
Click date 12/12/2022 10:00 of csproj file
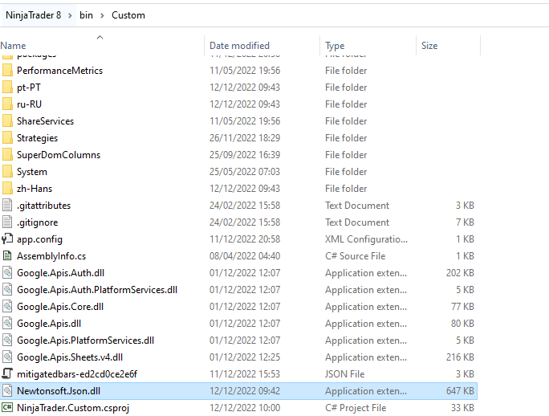[x=245, y=408]
